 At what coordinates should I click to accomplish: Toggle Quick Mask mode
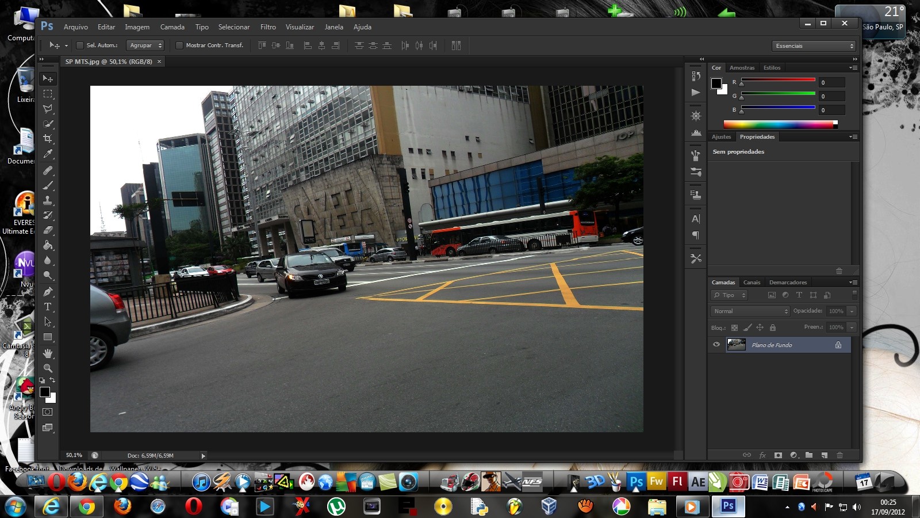click(48, 412)
